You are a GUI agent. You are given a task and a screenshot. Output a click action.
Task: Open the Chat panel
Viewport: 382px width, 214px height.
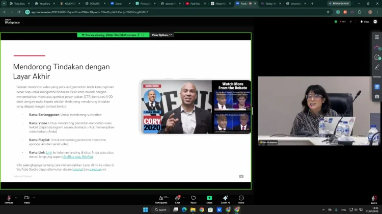click(178, 199)
